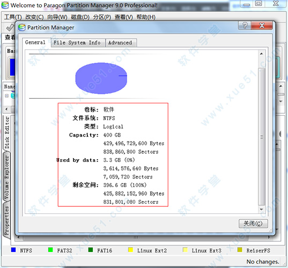Select the blue partition block in disk map
288x268 pixels.
(x=12, y=67)
